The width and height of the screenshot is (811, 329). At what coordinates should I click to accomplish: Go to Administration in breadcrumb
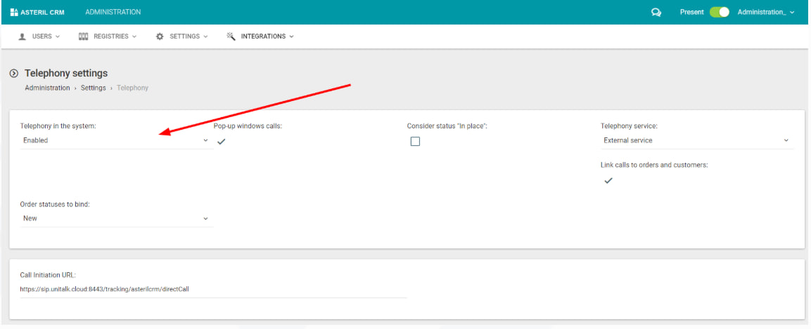(x=47, y=88)
